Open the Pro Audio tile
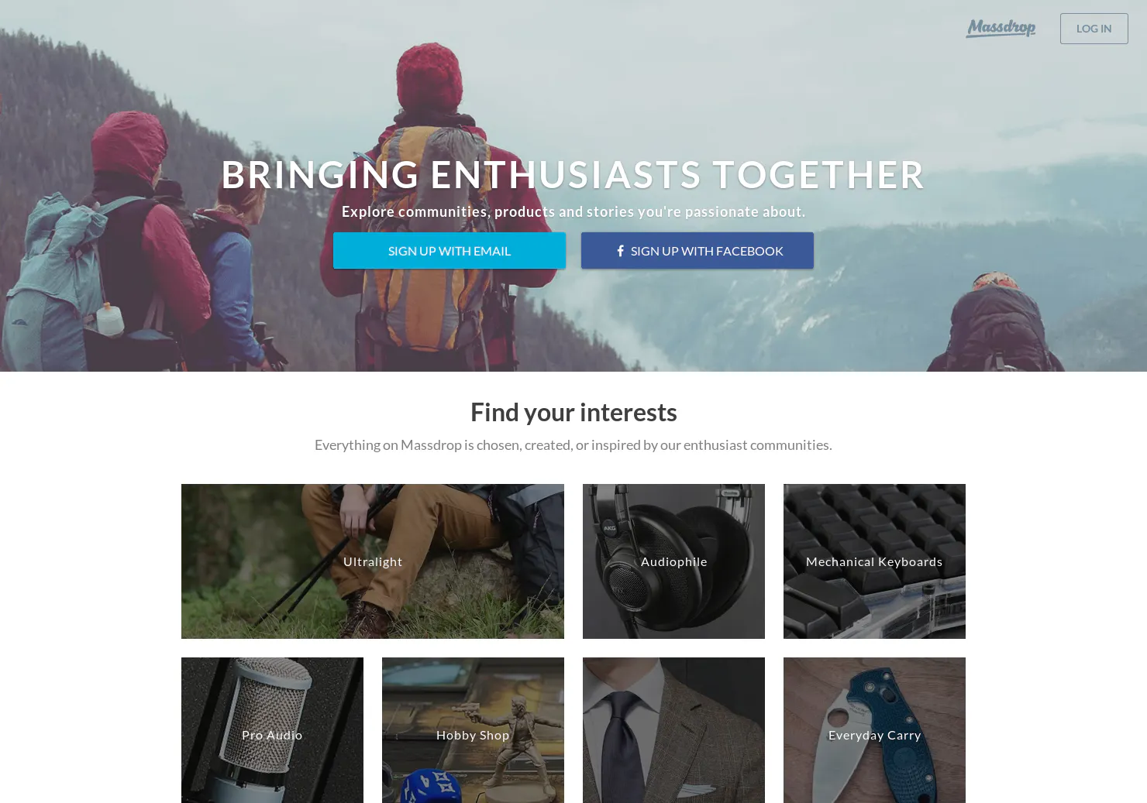This screenshot has height=803, width=1147. pyautogui.click(x=272, y=730)
